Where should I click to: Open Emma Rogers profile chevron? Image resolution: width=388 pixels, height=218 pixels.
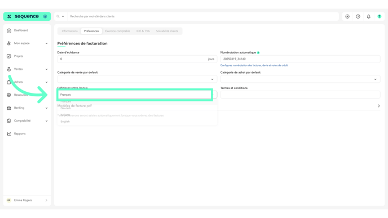tap(46, 200)
